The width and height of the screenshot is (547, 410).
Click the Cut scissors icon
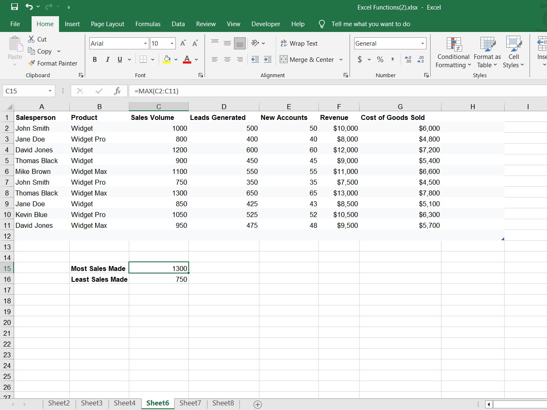click(31, 39)
